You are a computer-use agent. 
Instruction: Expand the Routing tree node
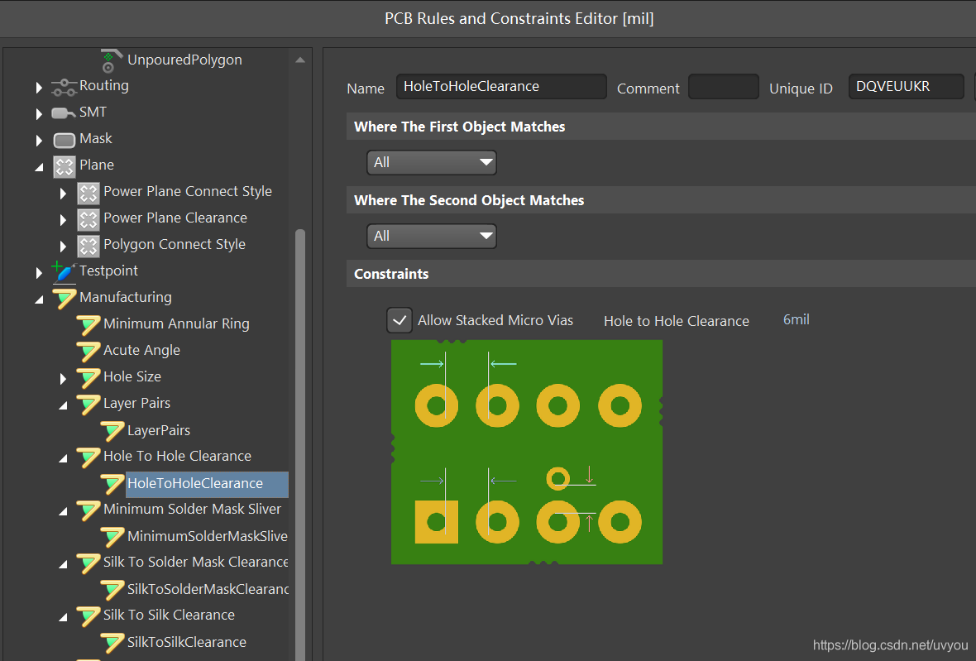pyautogui.click(x=39, y=87)
